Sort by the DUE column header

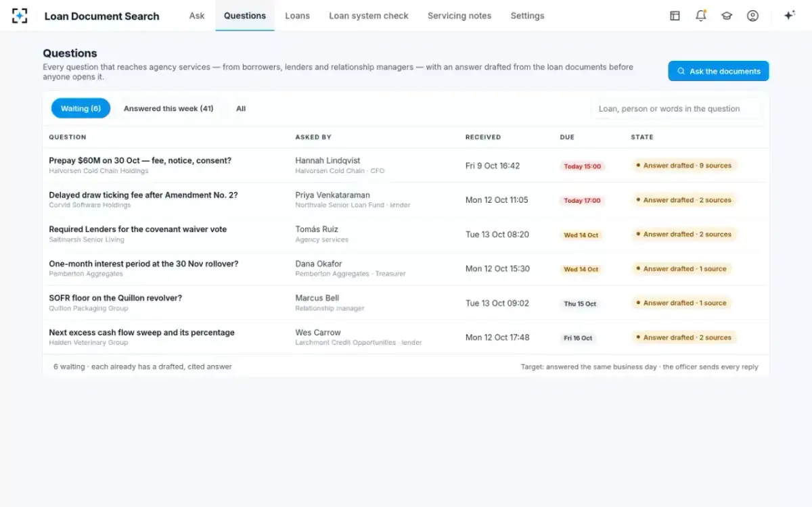[x=567, y=137]
